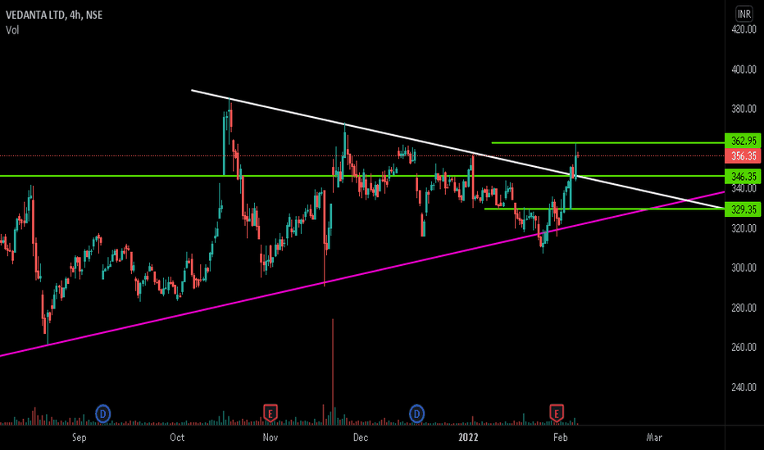Click the Dec label on time axis
Screen dimensions: 764x450
[x=361, y=438]
